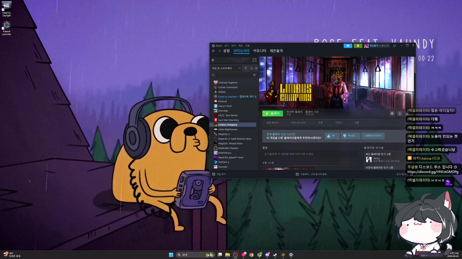This screenshot has width=462, height=259.
Task: Select H1Z1: Test Server in library list
Action: click(235, 115)
